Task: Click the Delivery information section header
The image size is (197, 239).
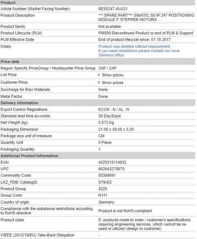Action: [x=97, y=103]
